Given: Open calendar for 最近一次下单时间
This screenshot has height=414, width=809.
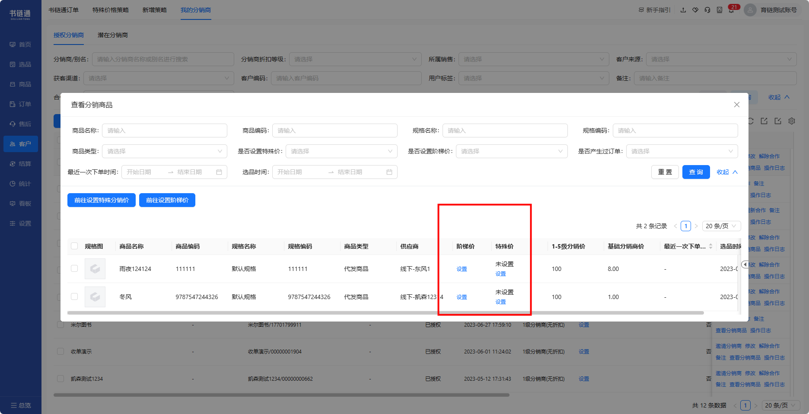Looking at the screenshot, I should coord(219,172).
